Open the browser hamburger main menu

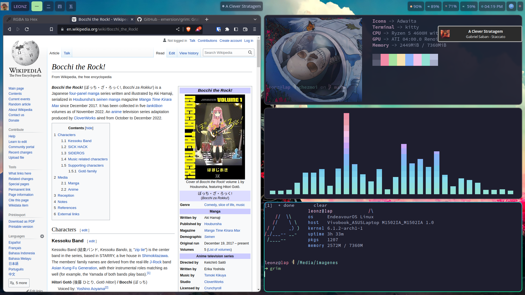pos(255,29)
